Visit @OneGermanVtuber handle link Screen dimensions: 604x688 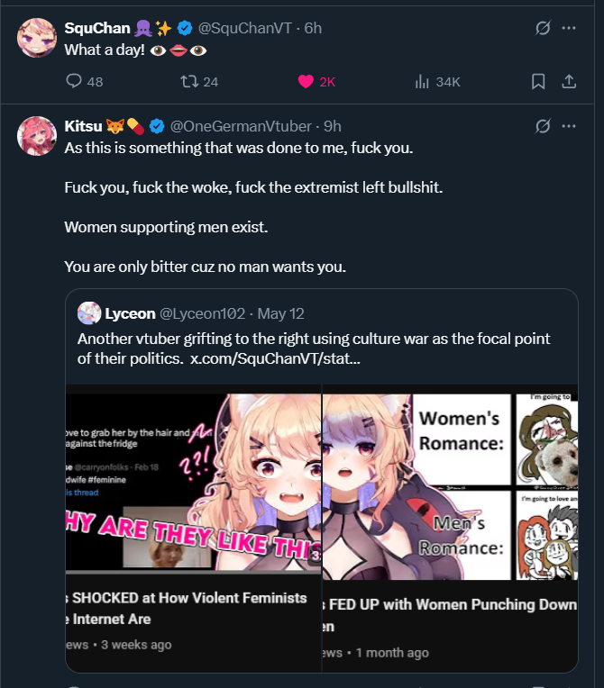(241, 126)
